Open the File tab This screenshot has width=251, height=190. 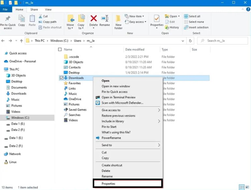click(5, 9)
